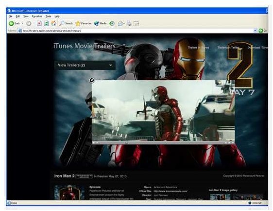Screen dimensions: 273x211
Task: Click the Forward navigation button
Action: [29, 23]
